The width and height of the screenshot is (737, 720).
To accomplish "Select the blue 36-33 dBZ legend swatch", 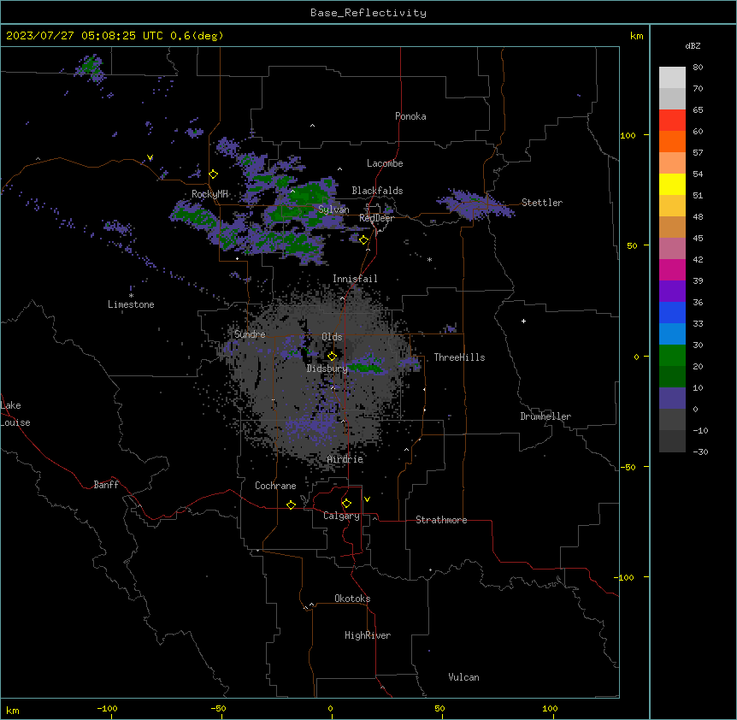I will point(672,313).
